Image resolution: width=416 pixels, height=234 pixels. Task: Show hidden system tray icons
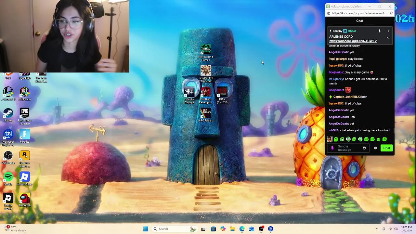(377, 229)
